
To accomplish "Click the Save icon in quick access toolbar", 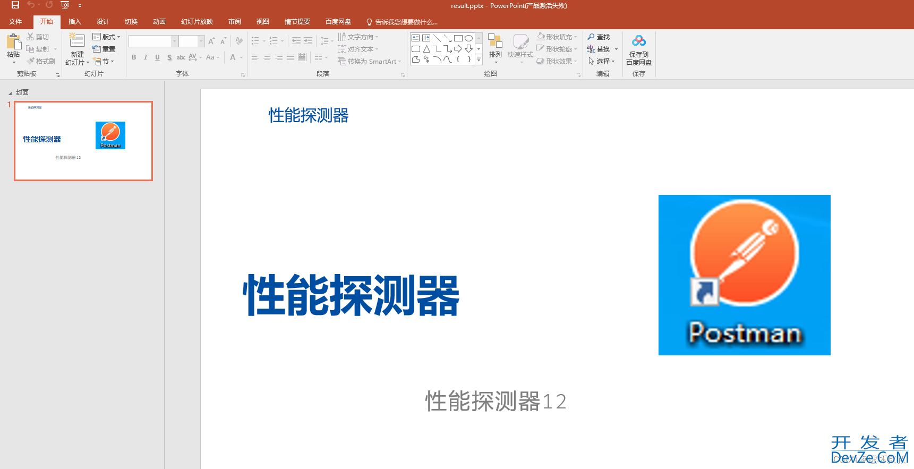I will tap(15, 5).
